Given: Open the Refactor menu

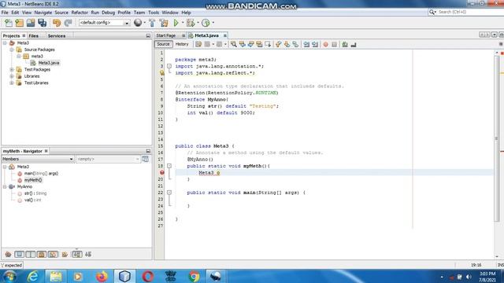Looking at the screenshot, I should point(80,13).
